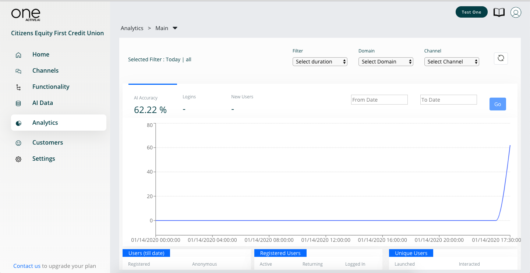Click the 62.22 % accuracy value

pyautogui.click(x=150, y=110)
